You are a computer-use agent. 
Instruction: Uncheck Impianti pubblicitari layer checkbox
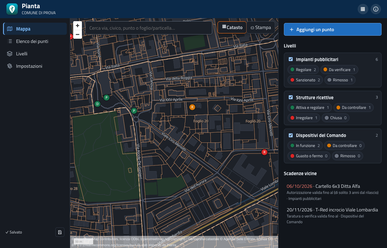tap(291, 59)
